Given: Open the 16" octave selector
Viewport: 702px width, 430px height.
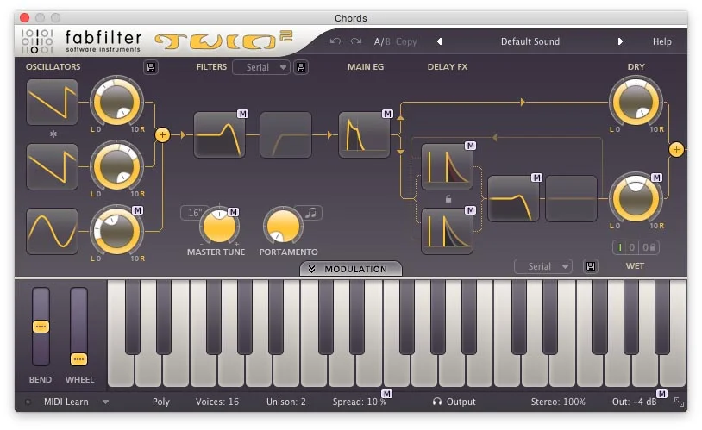Looking at the screenshot, I should click(x=192, y=213).
